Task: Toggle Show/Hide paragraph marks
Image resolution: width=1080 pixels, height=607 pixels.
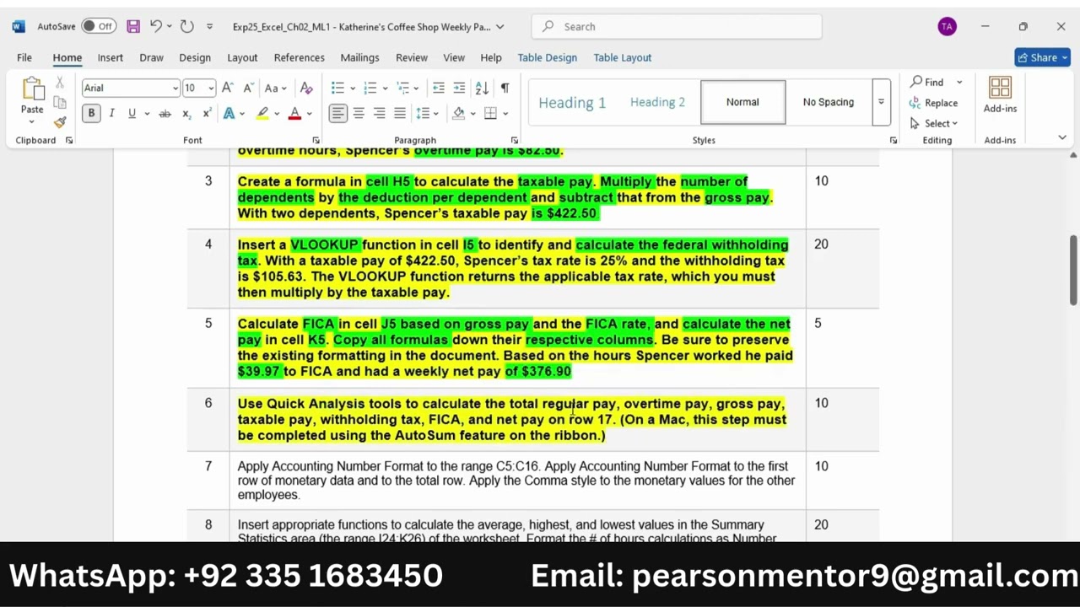Action: tap(505, 88)
